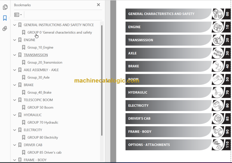Click the OPTIONS - ATTACHMENTS section 110 banner
Image resolution: width=232 pixels, height=163 pixels.
coord(178,145)
